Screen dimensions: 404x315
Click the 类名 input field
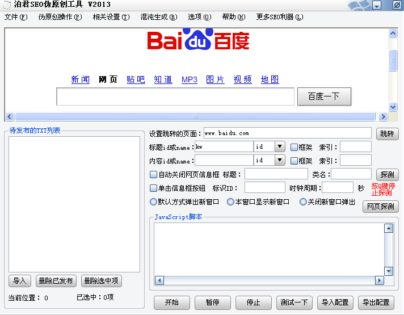(x=351, y=174)
